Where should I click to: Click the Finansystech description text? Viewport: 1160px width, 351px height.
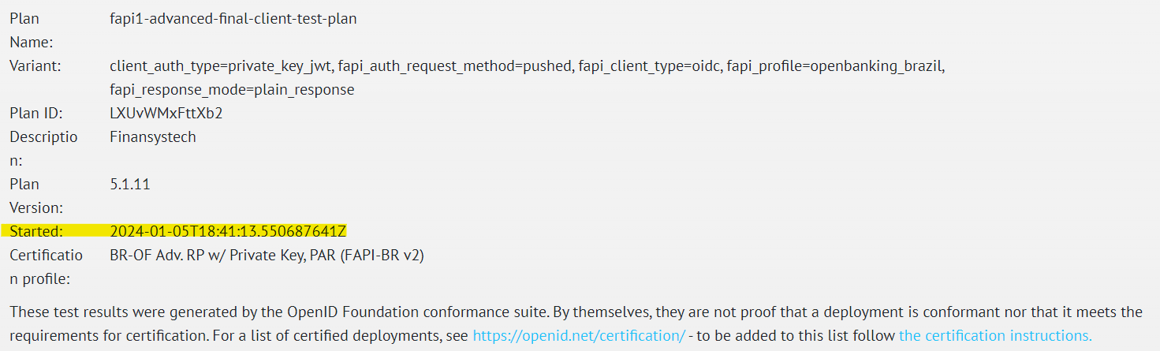(152, 136)
